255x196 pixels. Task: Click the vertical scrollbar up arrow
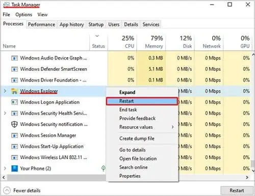(x=253, y=54)
